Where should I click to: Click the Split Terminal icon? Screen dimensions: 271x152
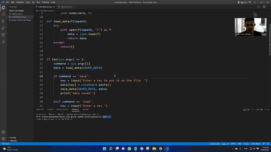click(x=258, y=110)
